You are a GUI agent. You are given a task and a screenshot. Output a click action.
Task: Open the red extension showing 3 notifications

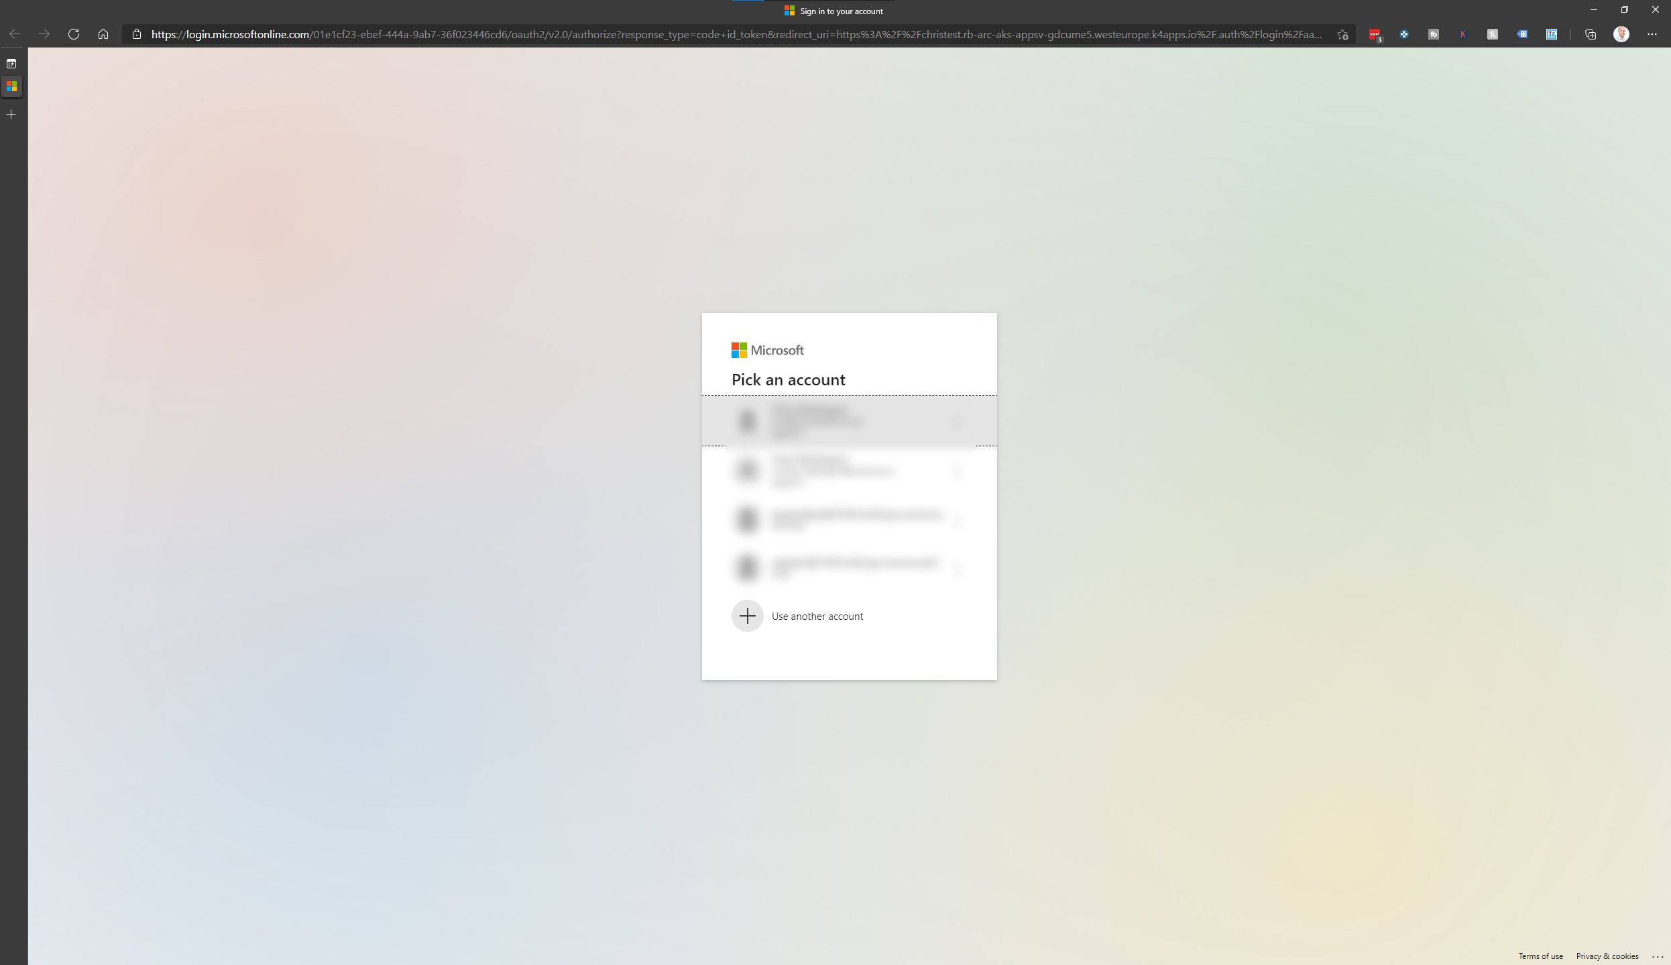1374,34
